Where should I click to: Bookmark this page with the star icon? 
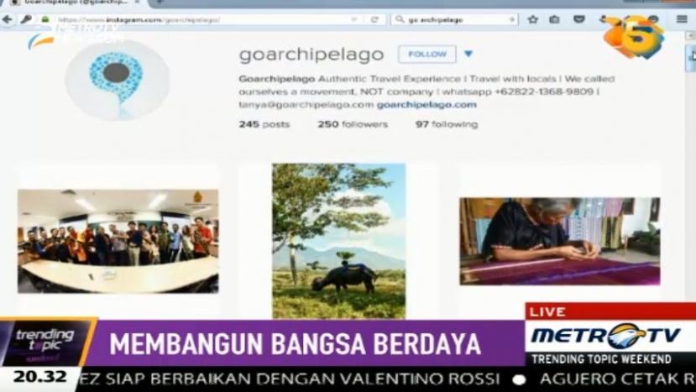(532, 19)
